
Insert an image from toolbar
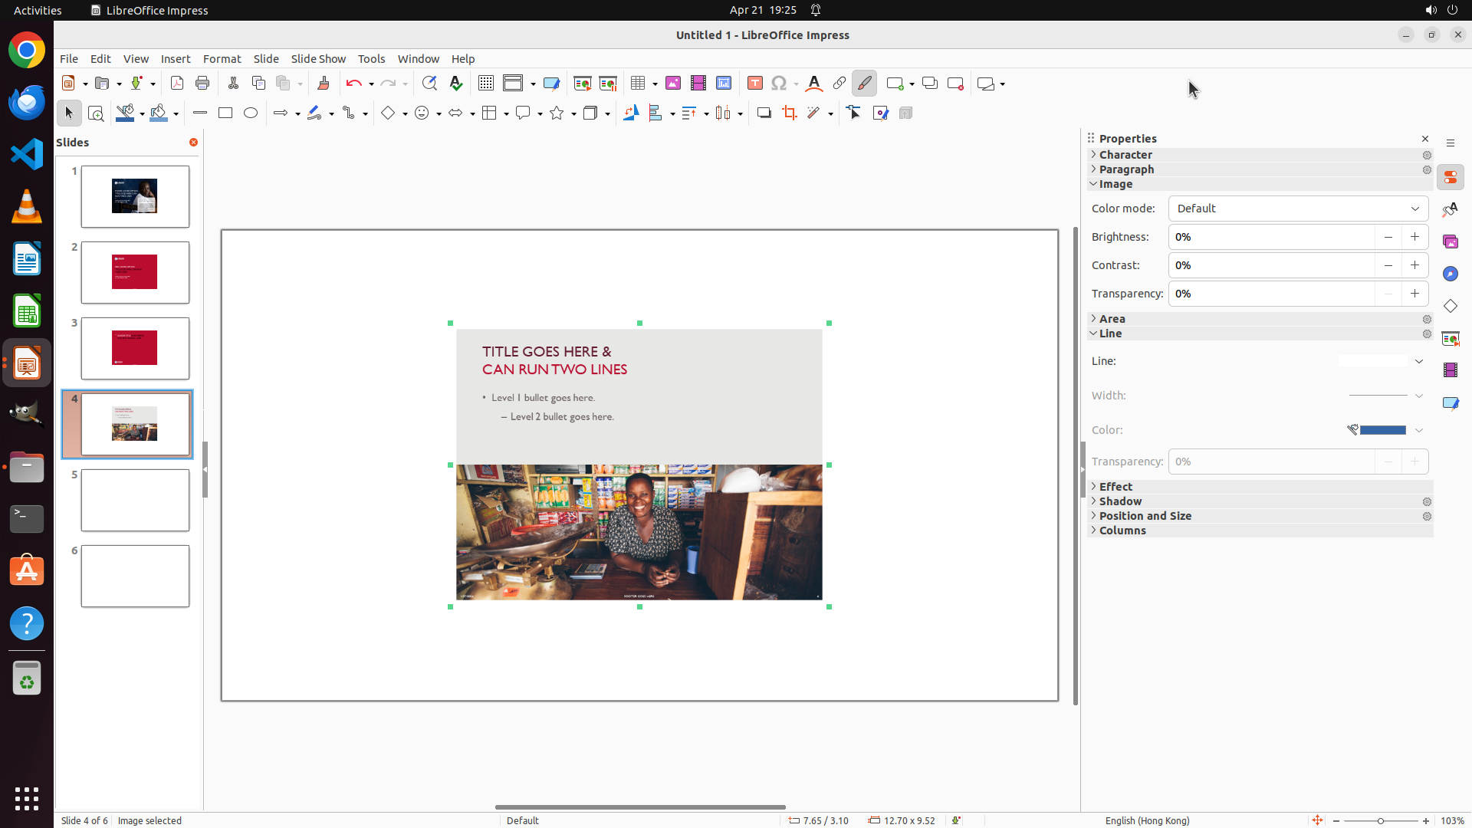pos(672,84)
